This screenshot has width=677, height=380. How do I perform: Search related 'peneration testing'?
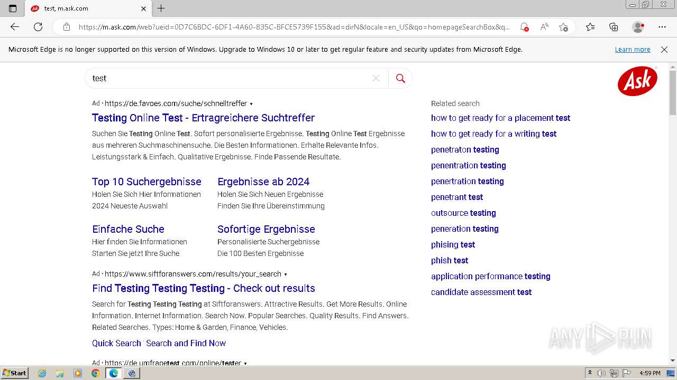tap(465, 229)
